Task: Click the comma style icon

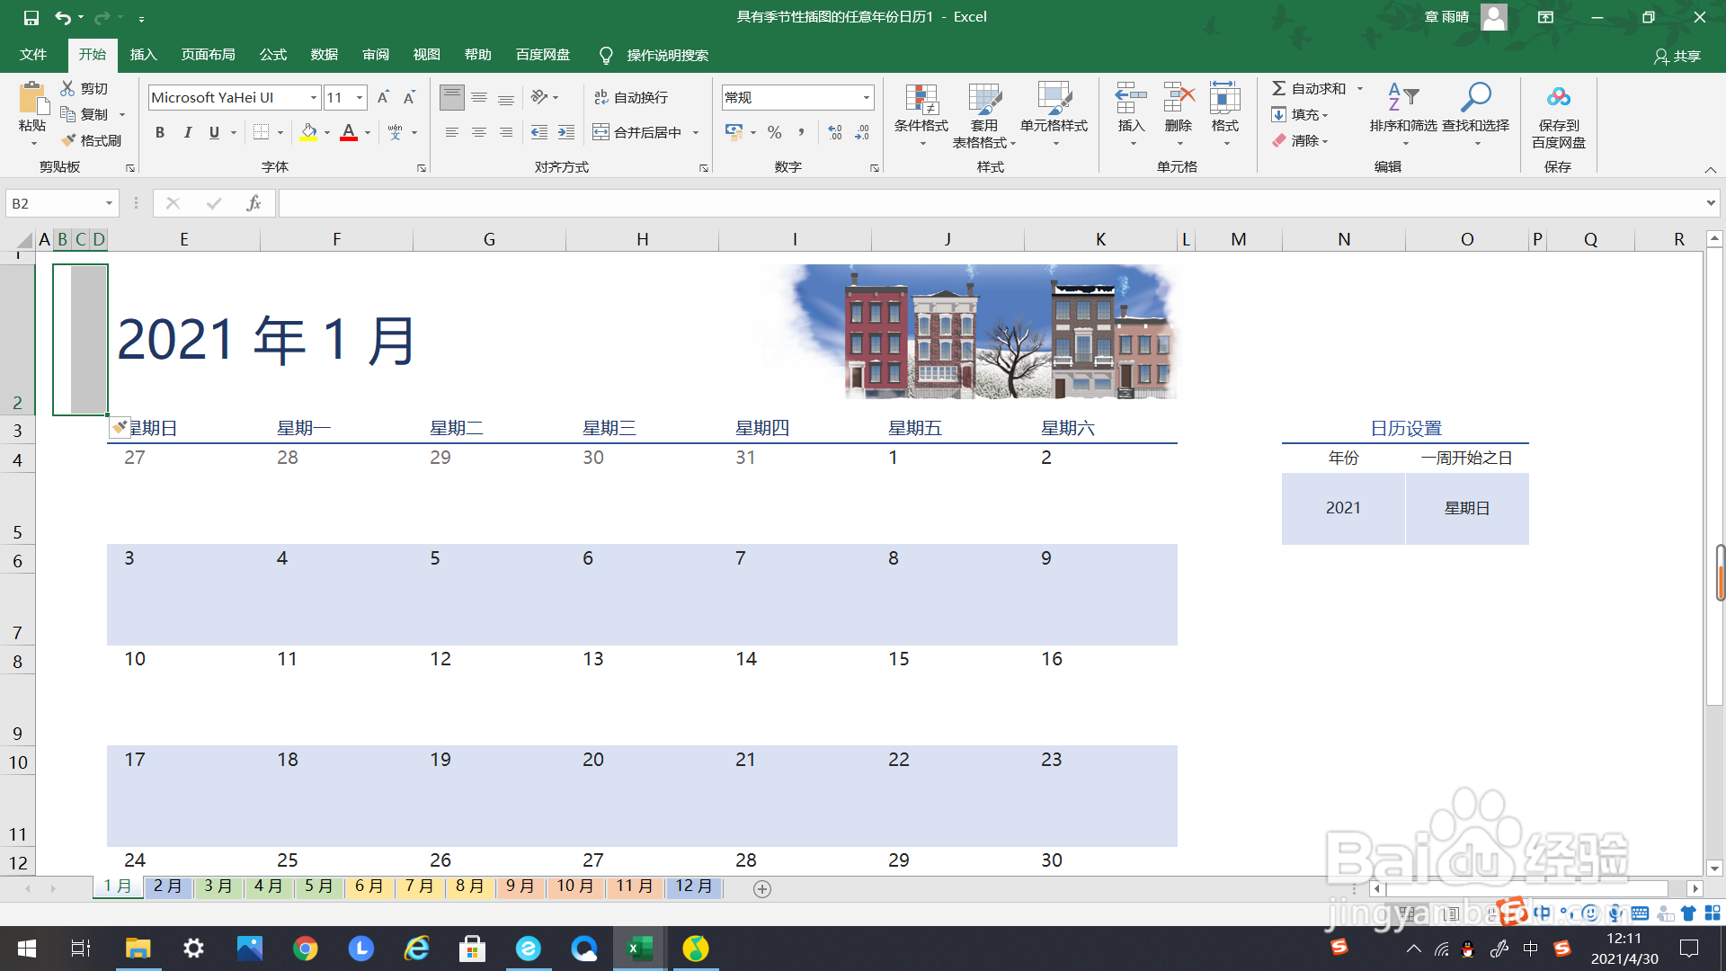Action: 801,132
